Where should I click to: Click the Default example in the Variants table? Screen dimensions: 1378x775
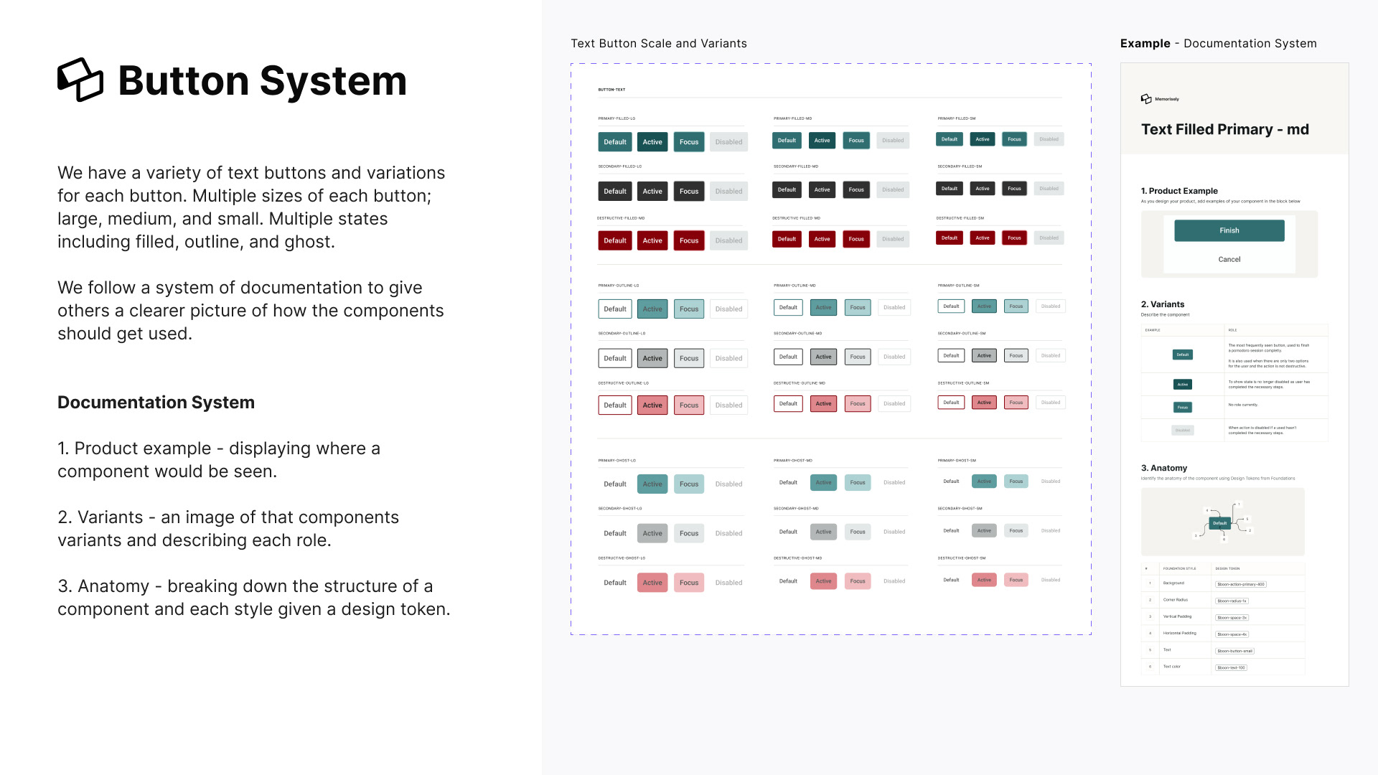pos(1182,354)
